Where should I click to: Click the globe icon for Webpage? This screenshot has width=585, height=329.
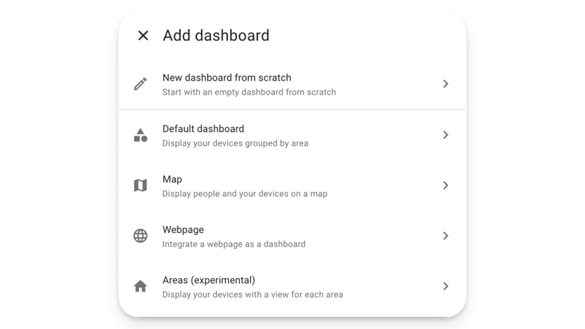click(x=140, y=236)
